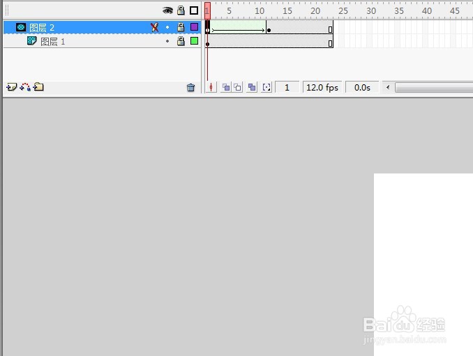Click frame 30 on the timeline ruler
This screenshot has height=356, width=473.
pyautogui.click(x=371, y=11)
